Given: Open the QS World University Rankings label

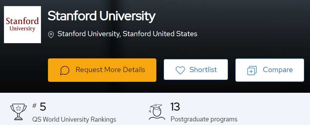Looking at the screenshot, I should coord(74,120).
